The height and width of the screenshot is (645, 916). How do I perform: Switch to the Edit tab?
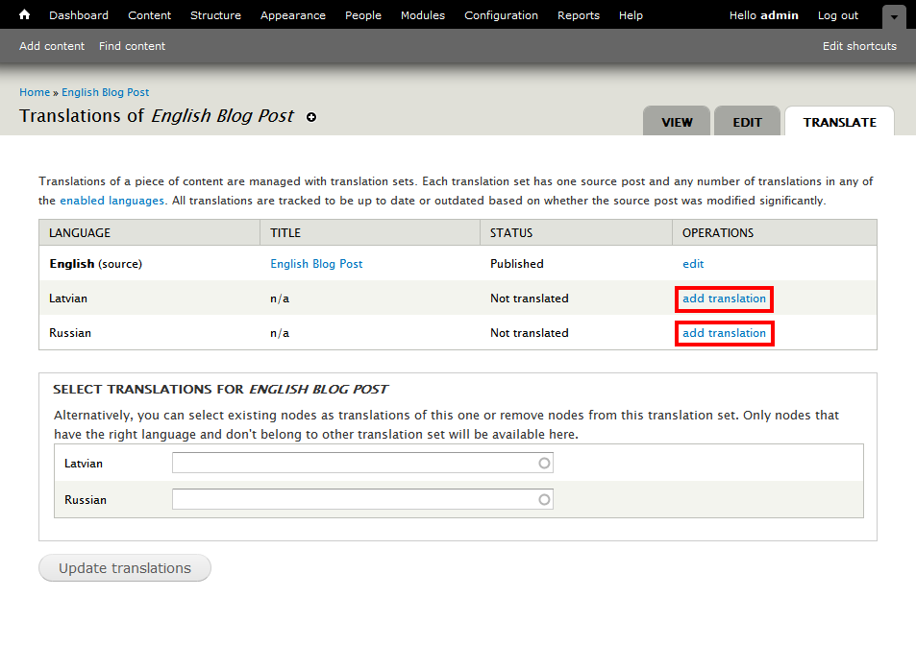point(747,122)
